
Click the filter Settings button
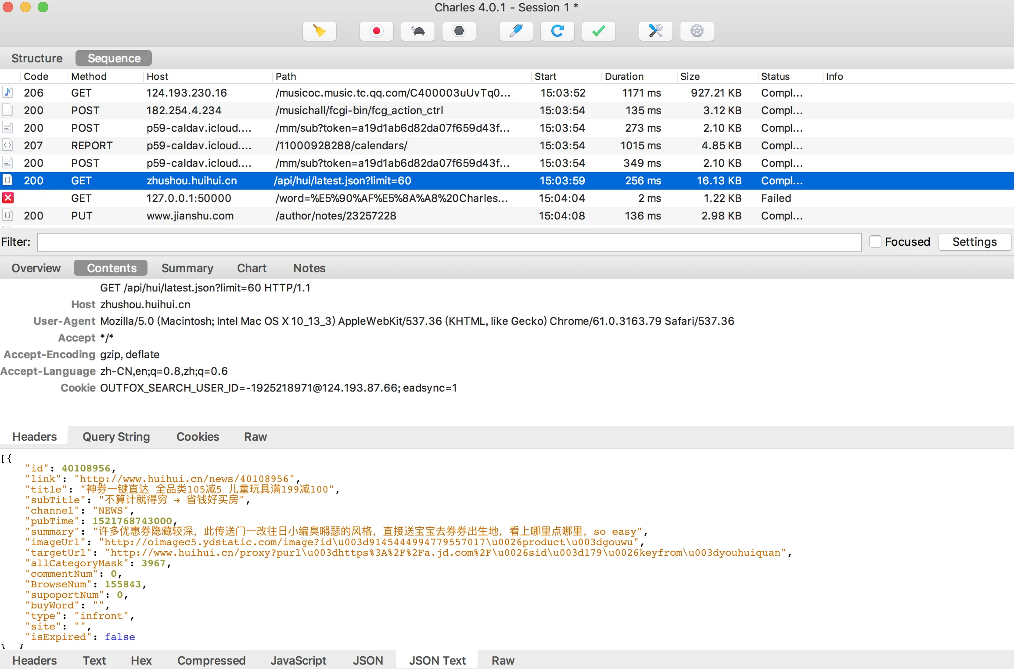coord(974,242)
